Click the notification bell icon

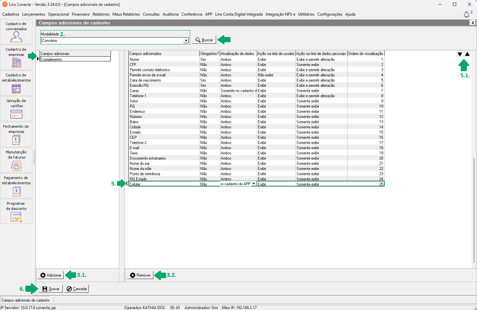tap(466, 15)
